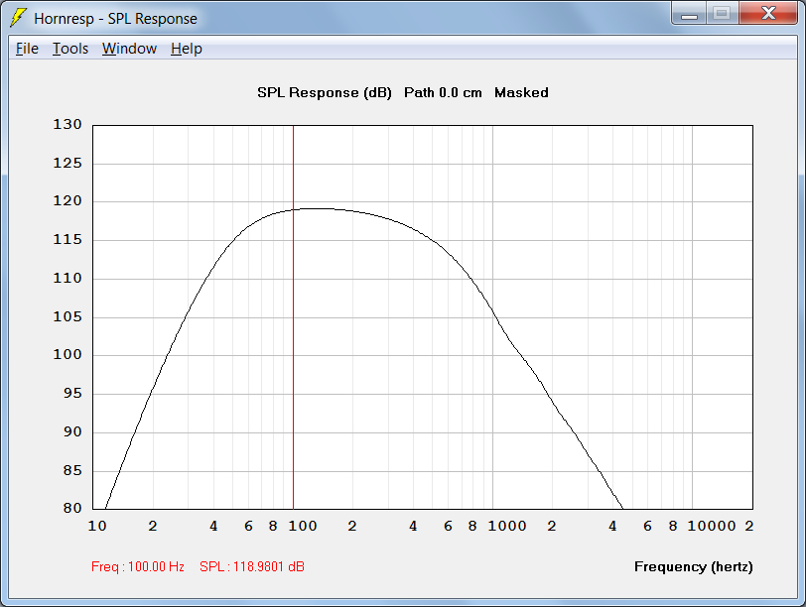Maximize the Hornresp window
This screenshot has height=607, width=806.
[x=722, y=14]
